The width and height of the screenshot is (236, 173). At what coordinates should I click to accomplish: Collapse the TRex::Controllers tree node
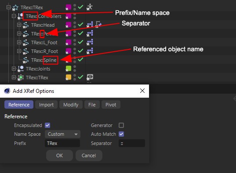coord(14,16)
